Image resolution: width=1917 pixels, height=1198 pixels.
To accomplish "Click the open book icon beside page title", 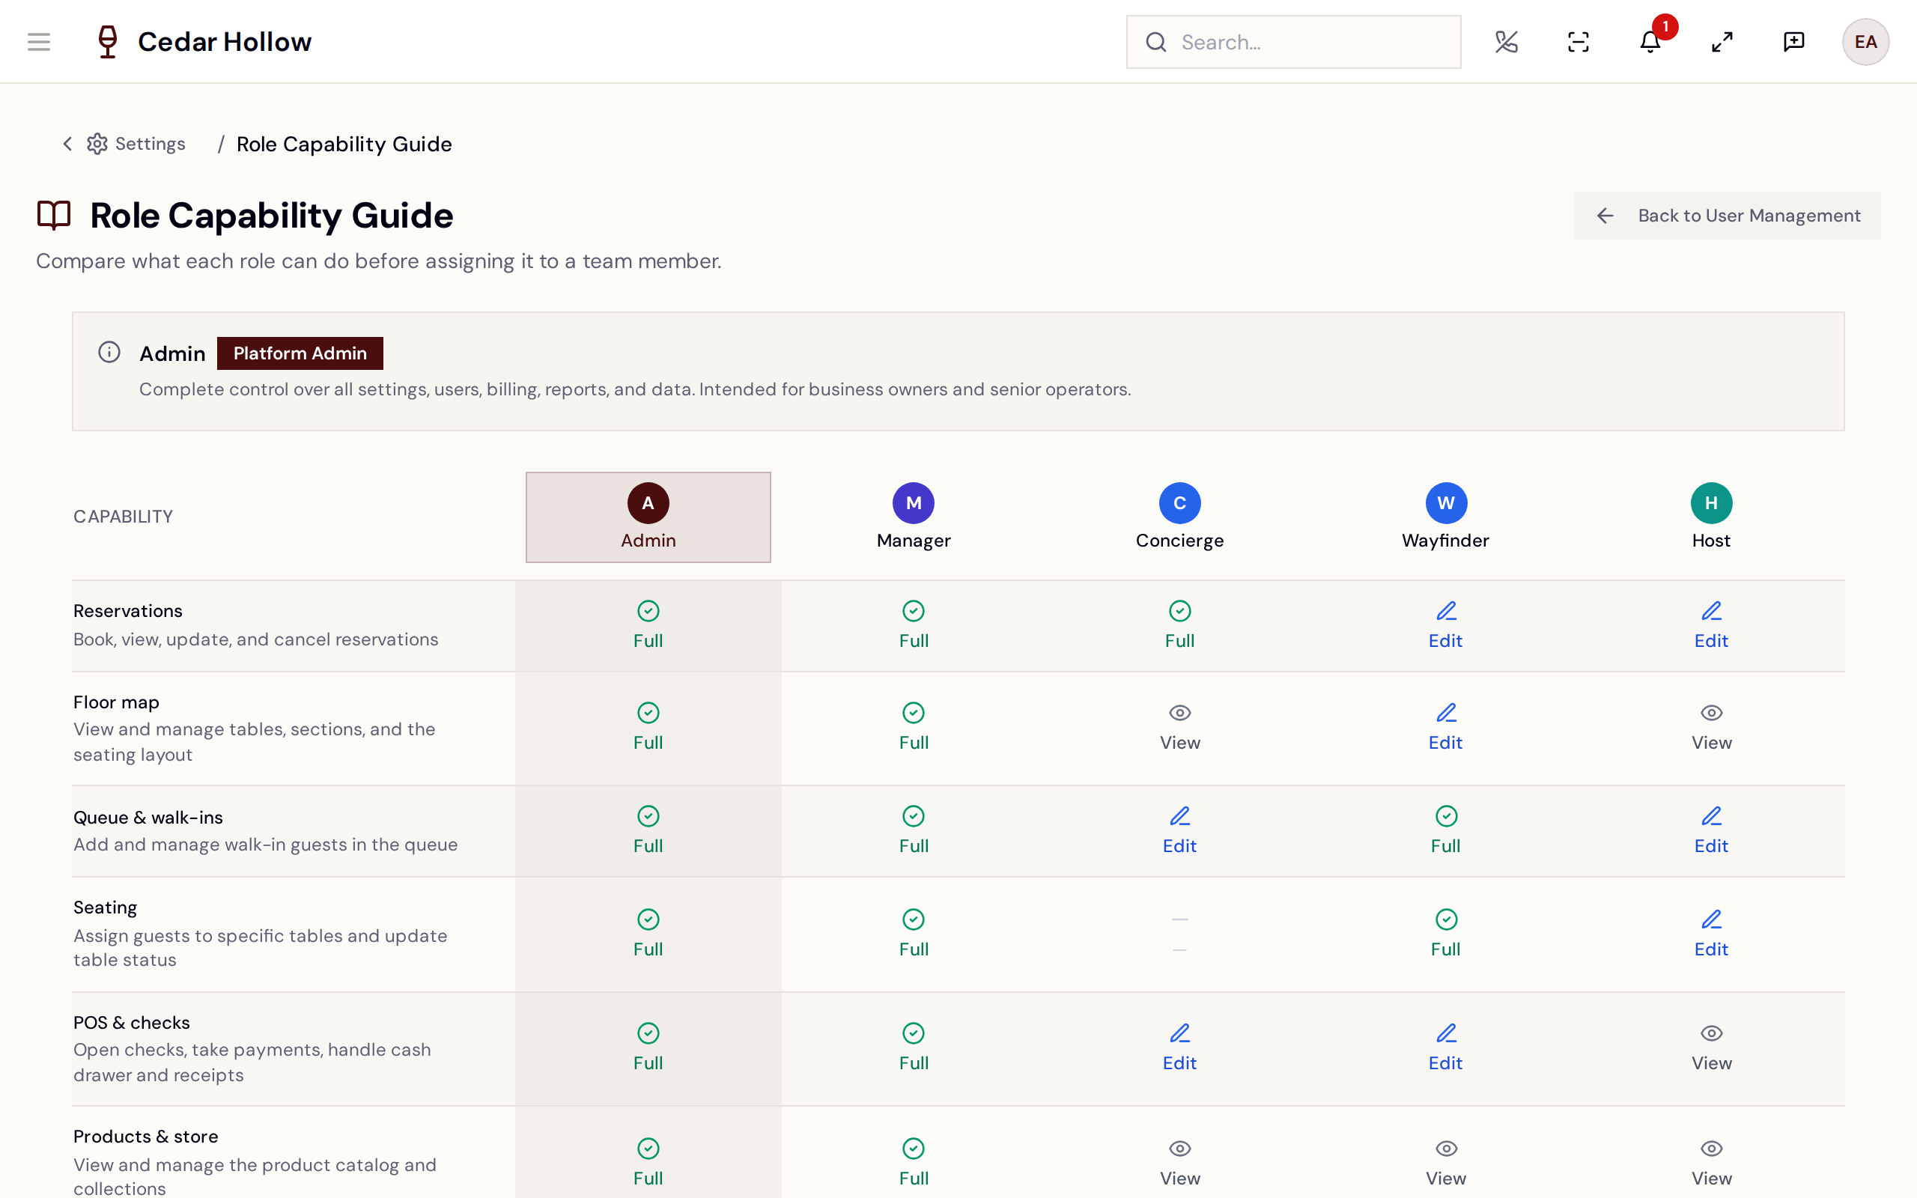I will (x=54, y=216).
